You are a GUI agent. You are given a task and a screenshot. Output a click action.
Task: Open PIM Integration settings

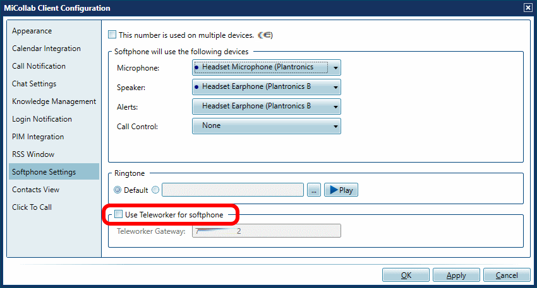click(x=38, y=137)
